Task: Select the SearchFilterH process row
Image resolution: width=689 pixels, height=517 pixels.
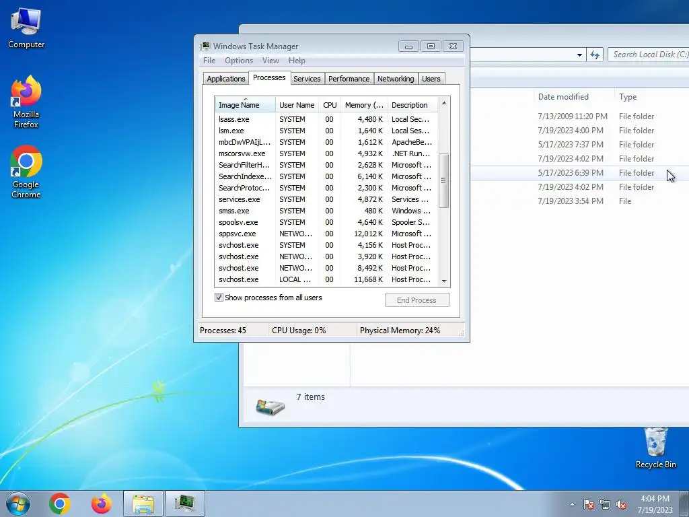Action: (326, 165)
